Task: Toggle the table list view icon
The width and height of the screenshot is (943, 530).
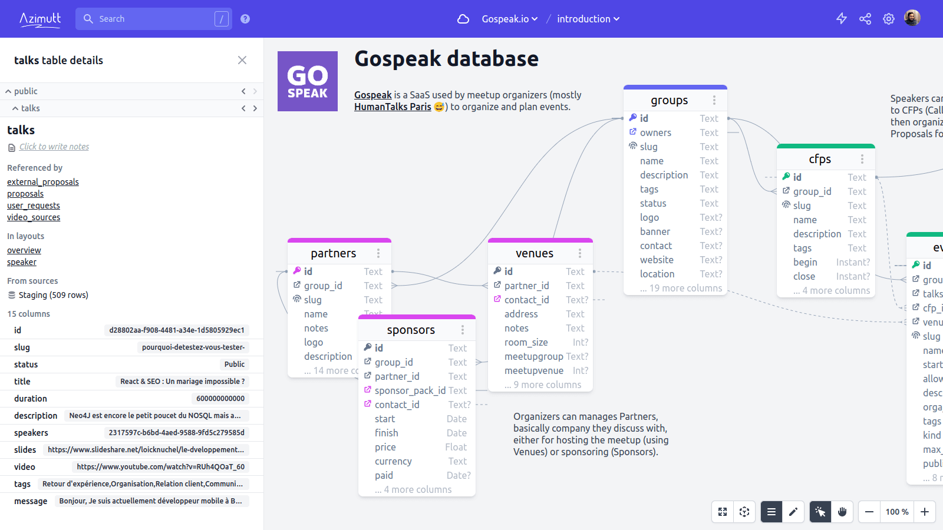Action: click(771, 512)
